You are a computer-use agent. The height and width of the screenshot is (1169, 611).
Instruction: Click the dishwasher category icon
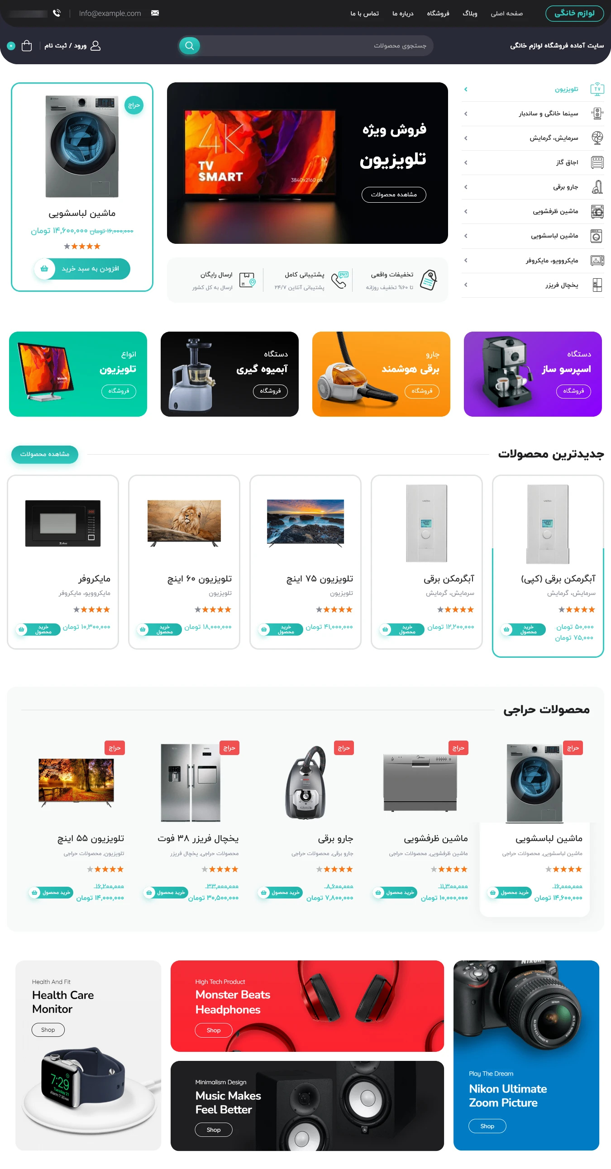point(597,211)
